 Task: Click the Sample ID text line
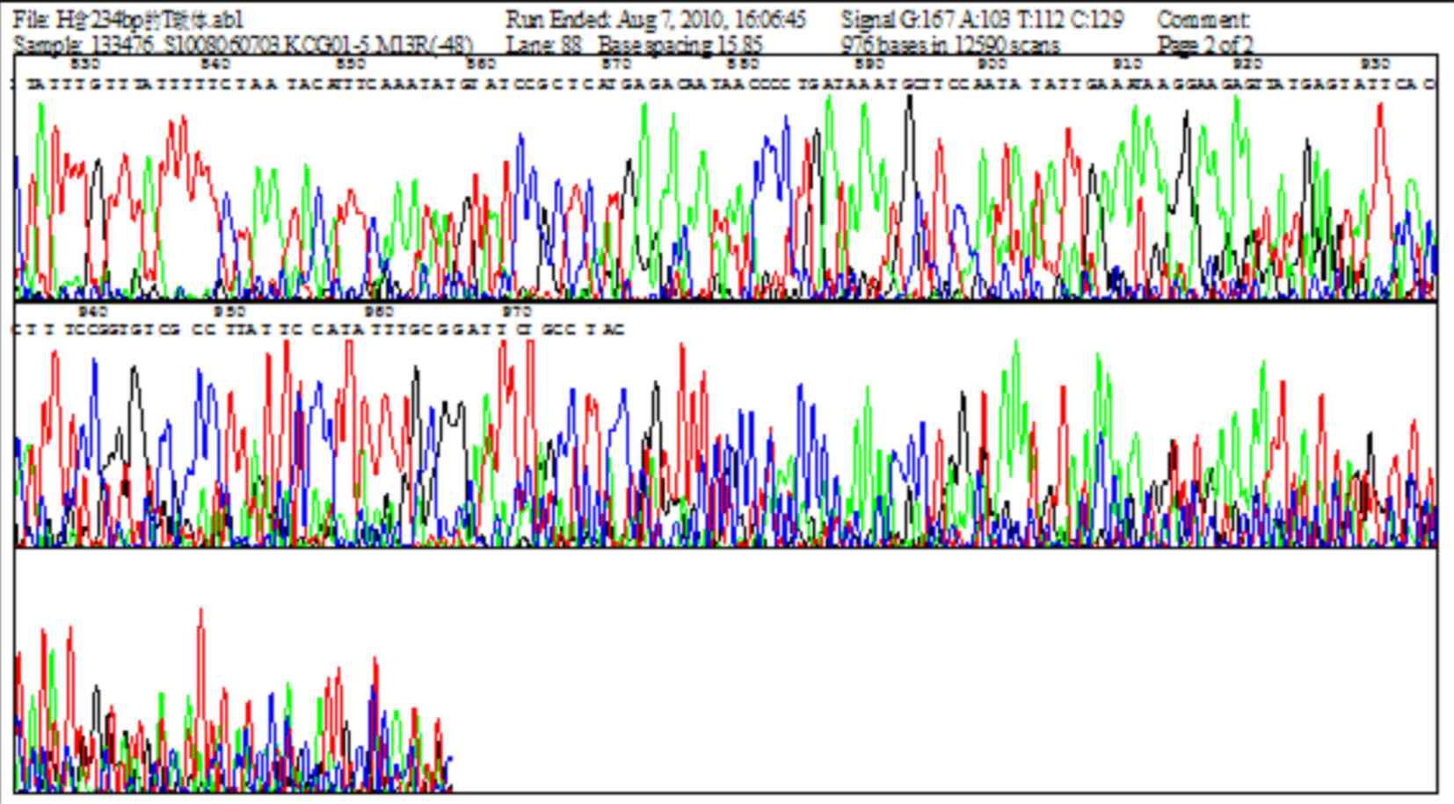244,45
